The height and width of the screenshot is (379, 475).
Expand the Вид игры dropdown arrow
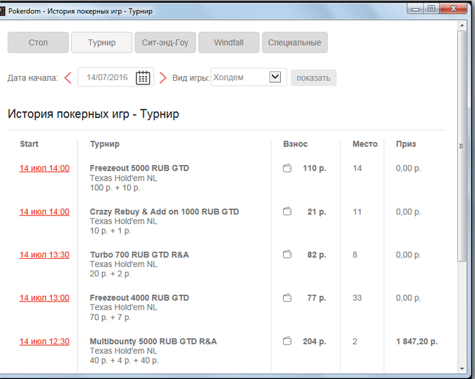click(x=275, y=77)
